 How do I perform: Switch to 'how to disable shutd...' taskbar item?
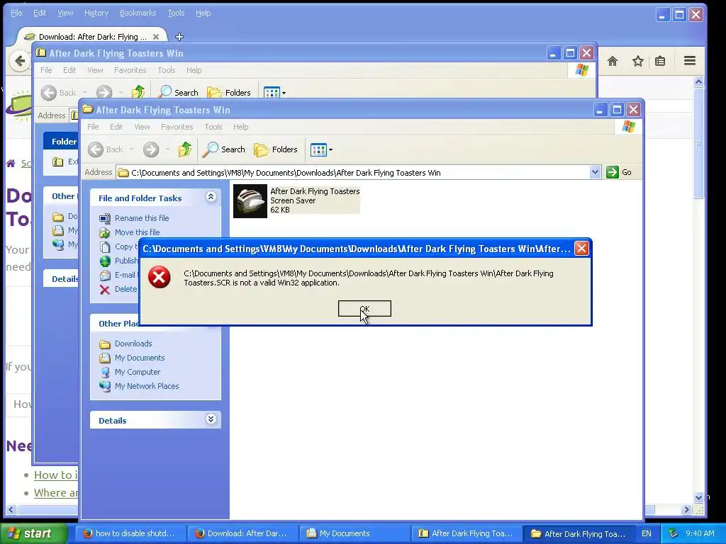coord(131,533)
